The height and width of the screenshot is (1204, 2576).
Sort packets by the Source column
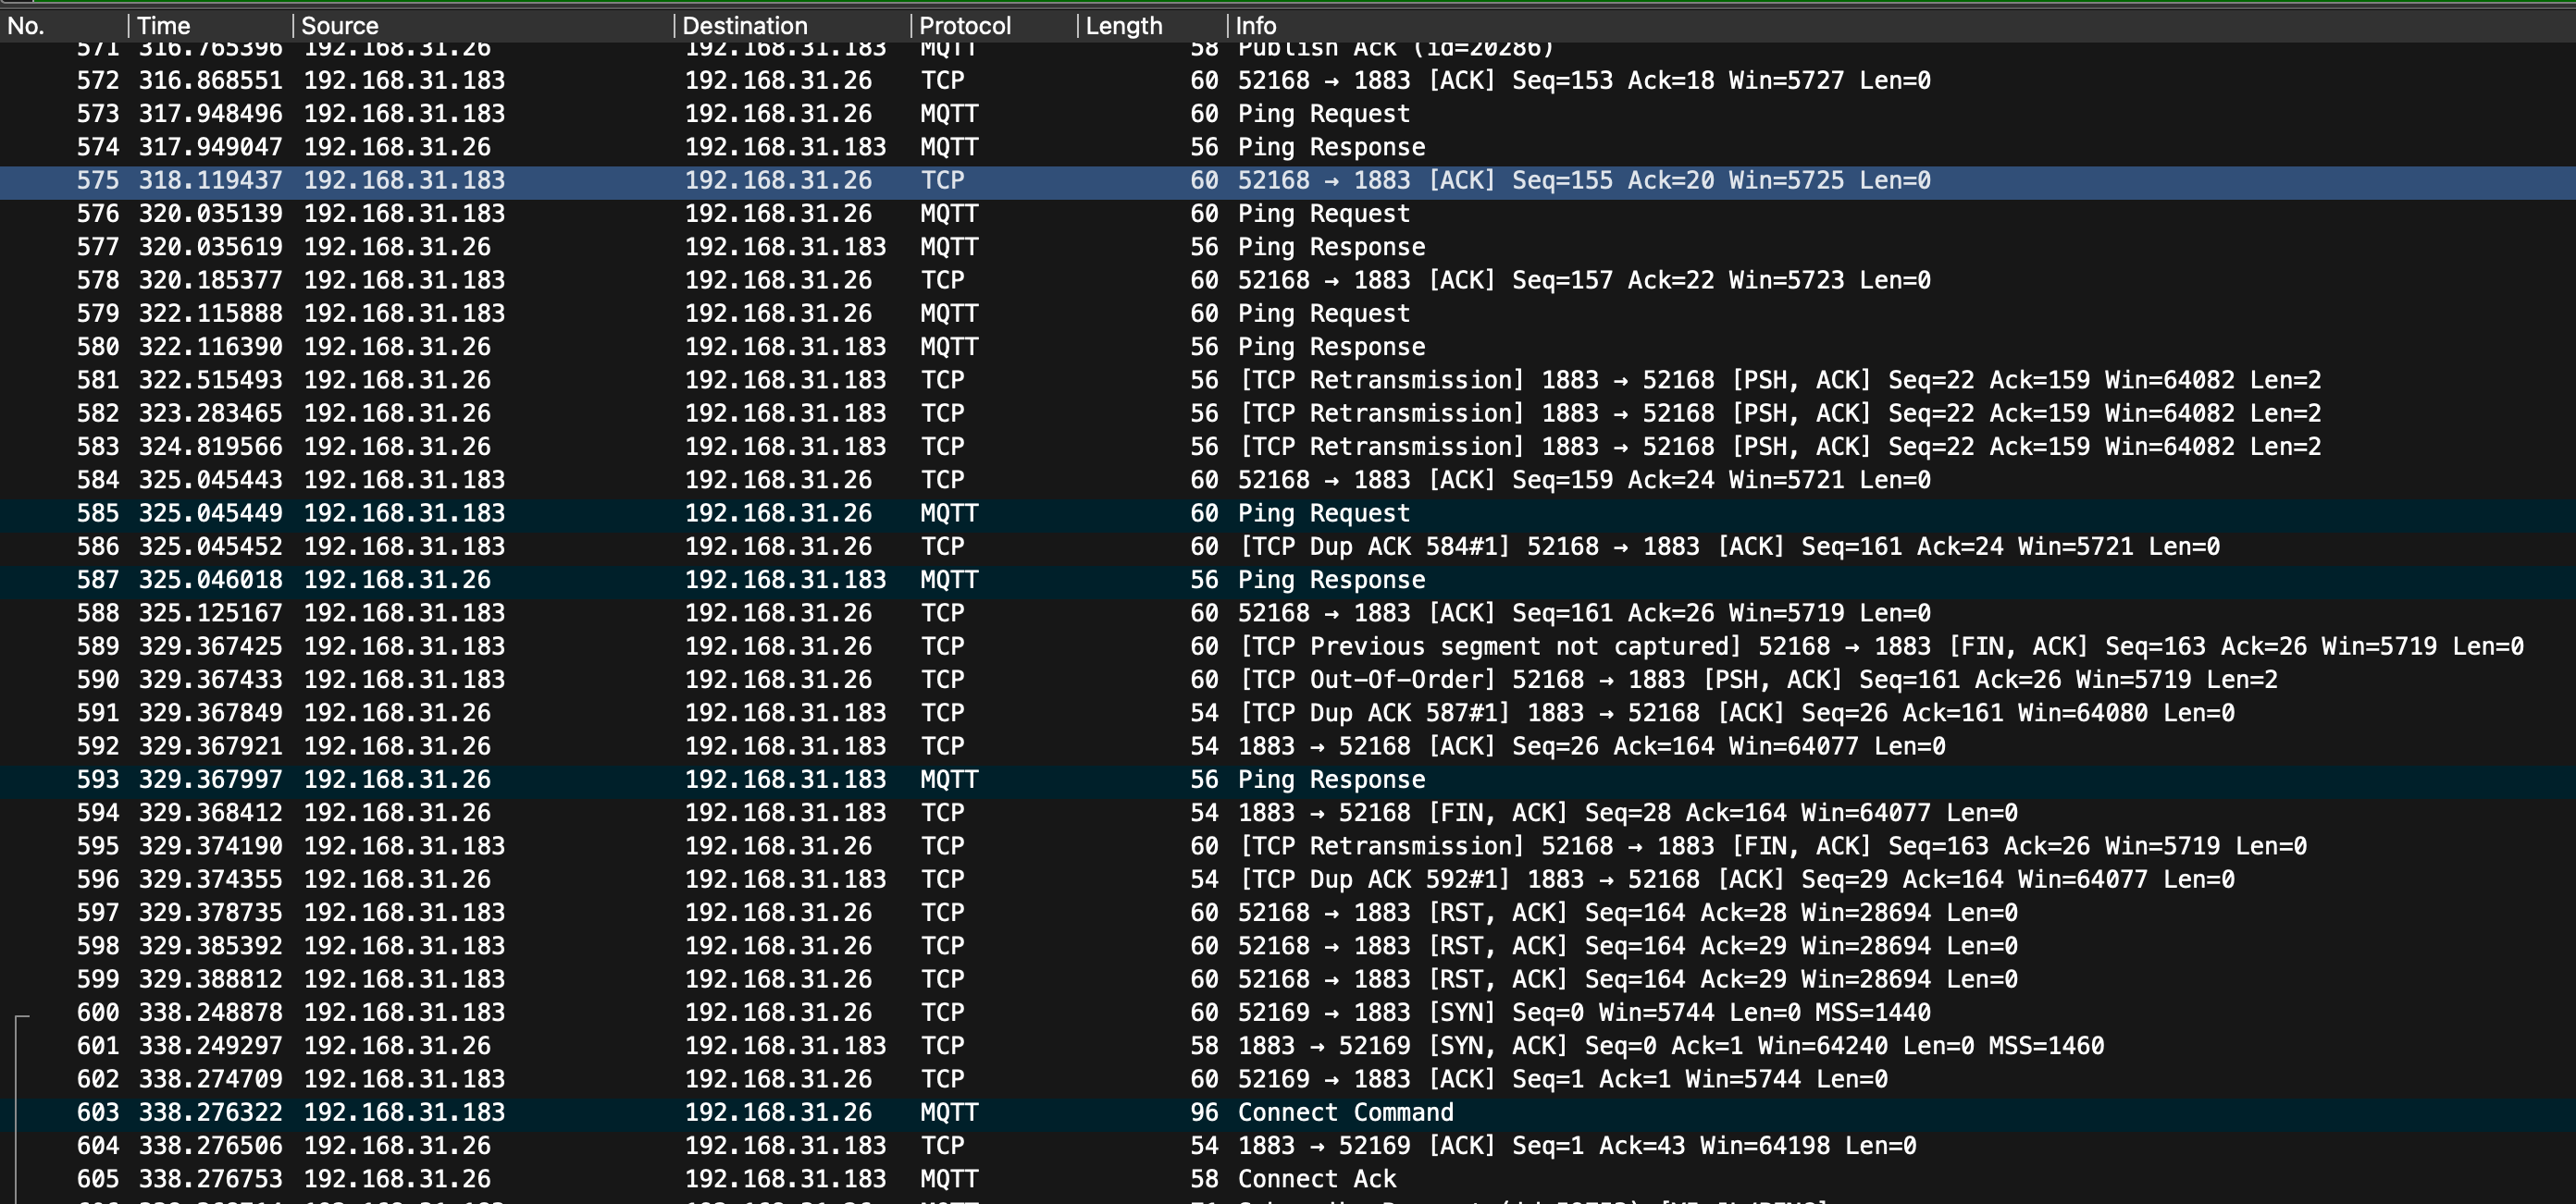[x=340, y=25]
